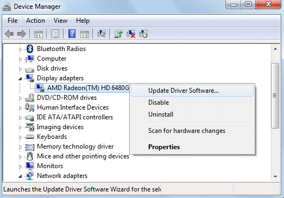Expand the Monitors node arrow

pyautogui.click(x=20, y=167)
